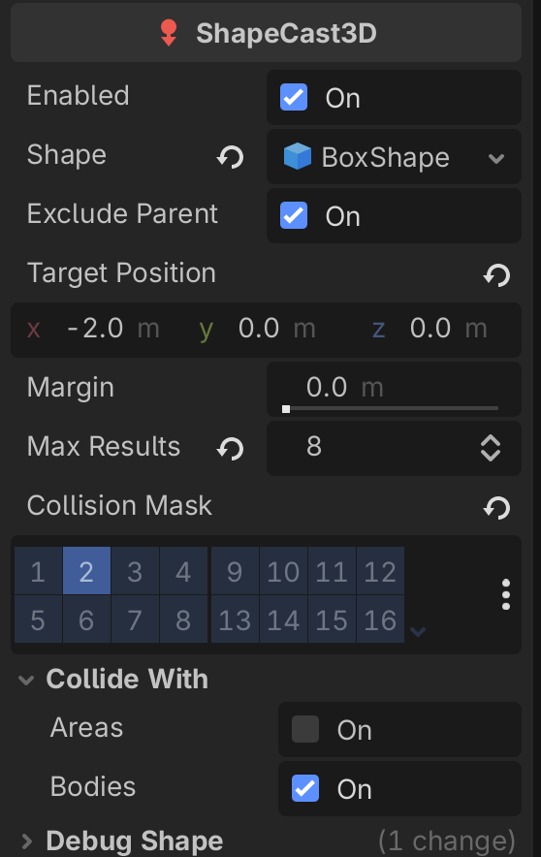Open collision mask three-dot options menu
541x857 pixels.
pyautogui.click(x=506, y=594)
